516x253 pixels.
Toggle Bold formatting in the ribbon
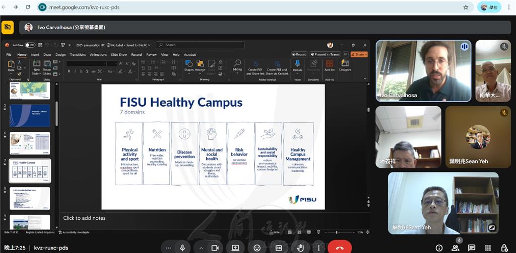[x=69, y=71]
